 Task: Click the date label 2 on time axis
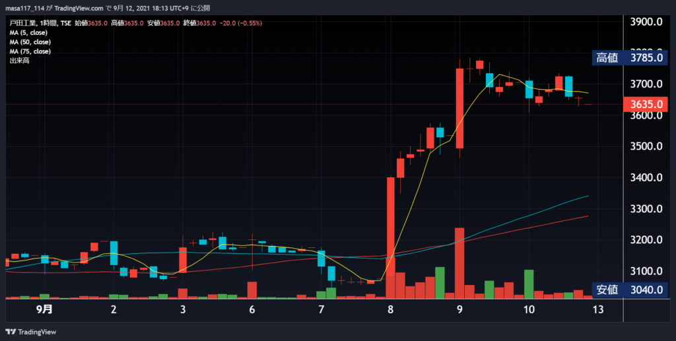pos(114,309)
